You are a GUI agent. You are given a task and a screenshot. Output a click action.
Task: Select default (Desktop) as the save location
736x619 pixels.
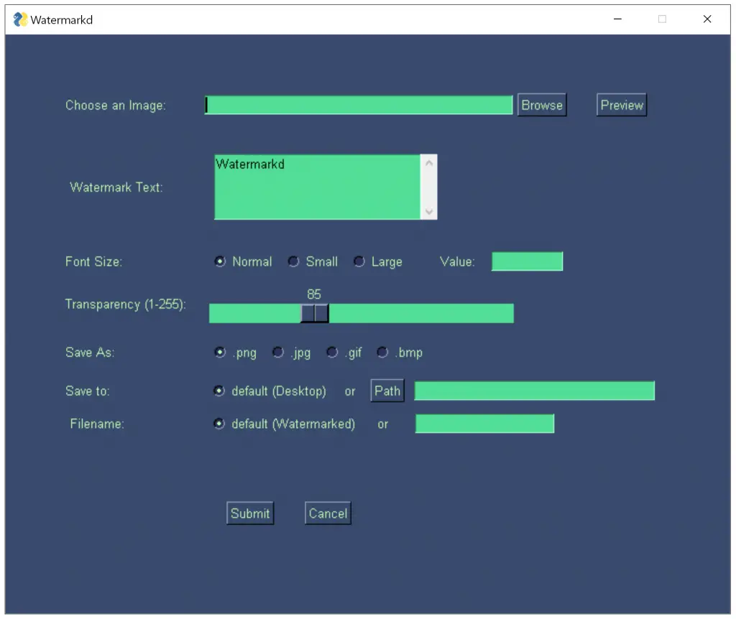click(x=220, y=391)
